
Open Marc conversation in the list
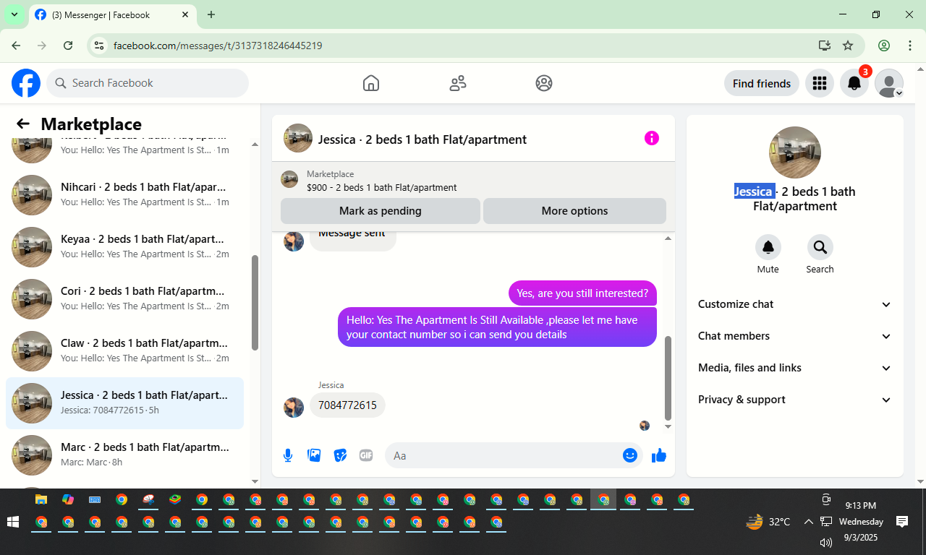pyautogui.click(x=124, y=455)
